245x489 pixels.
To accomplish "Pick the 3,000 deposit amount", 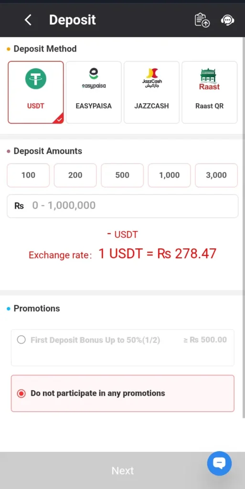I will pos(216,175).
